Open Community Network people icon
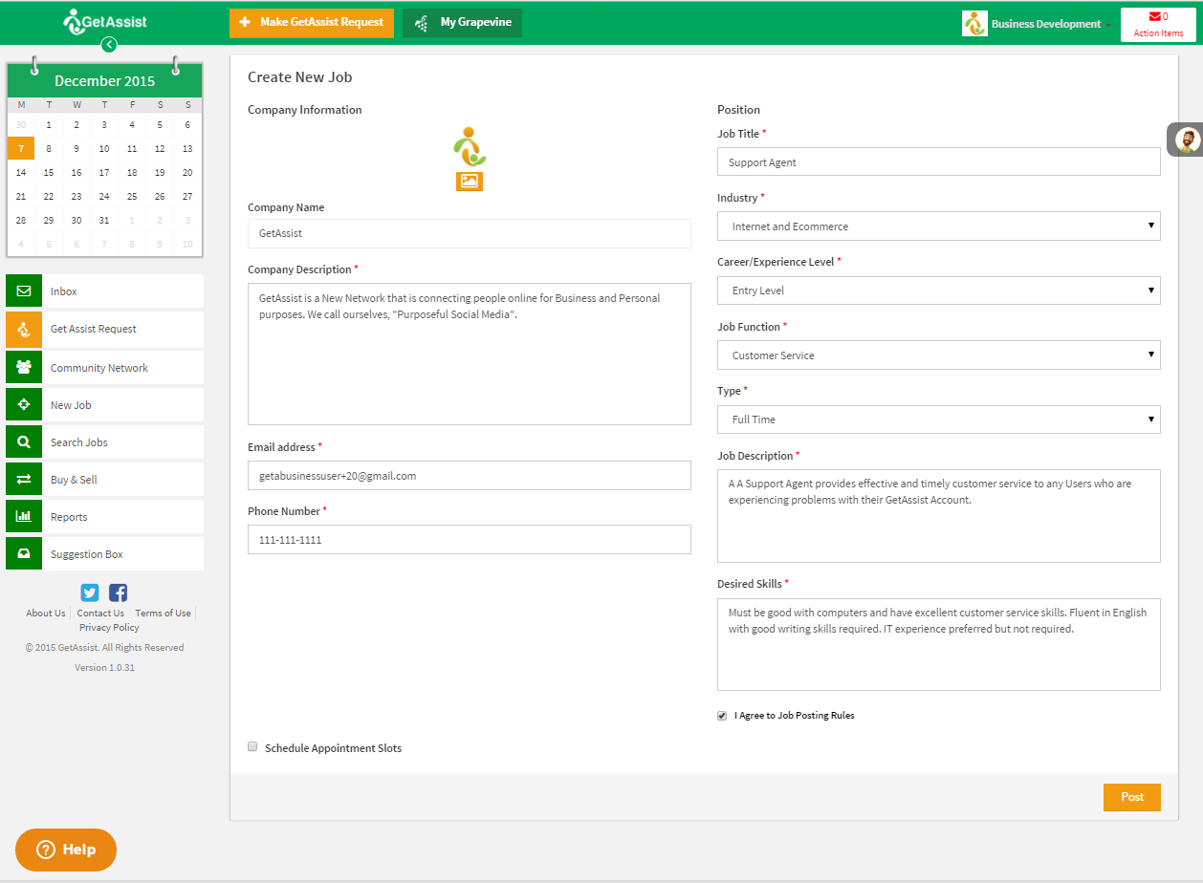This screenshot has height=883, width=1203. tap(24, 368)
